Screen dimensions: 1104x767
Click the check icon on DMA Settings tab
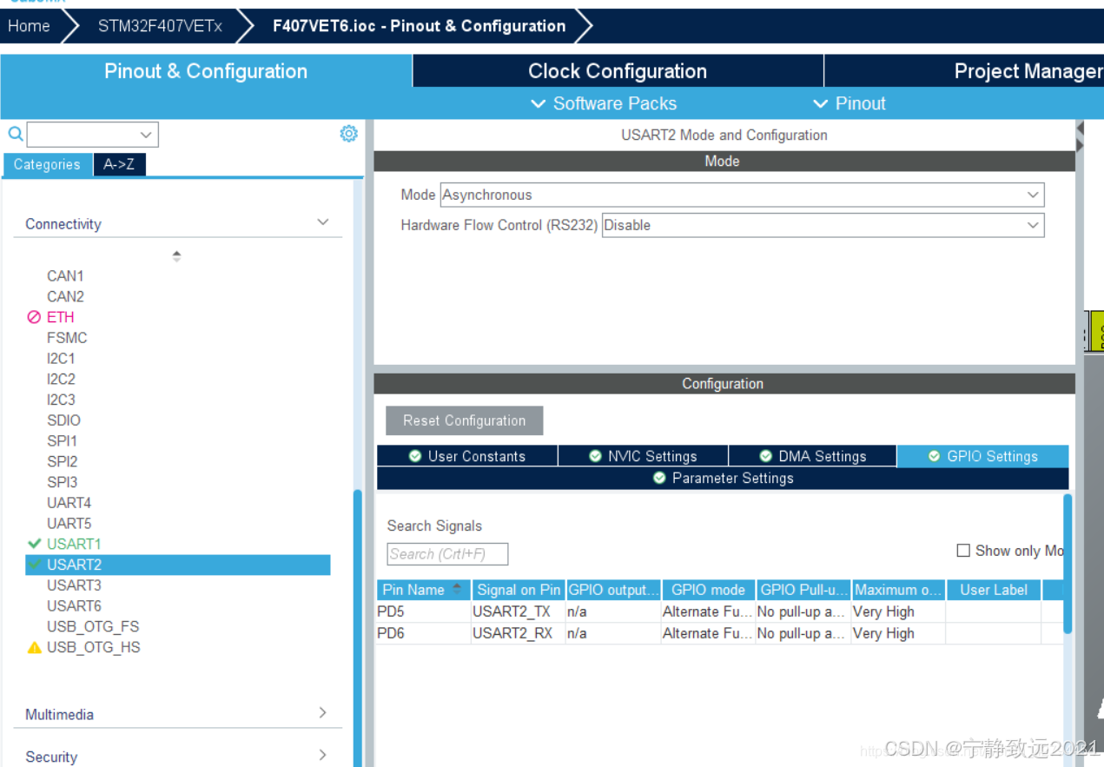point(765,456)
